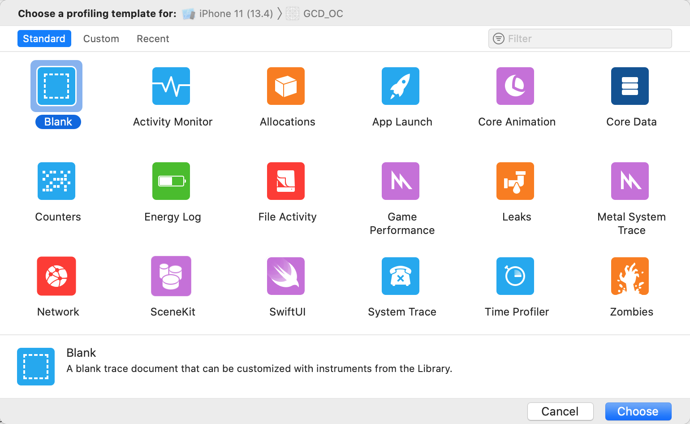Select the Core Animation template icon

pos(515,86)
